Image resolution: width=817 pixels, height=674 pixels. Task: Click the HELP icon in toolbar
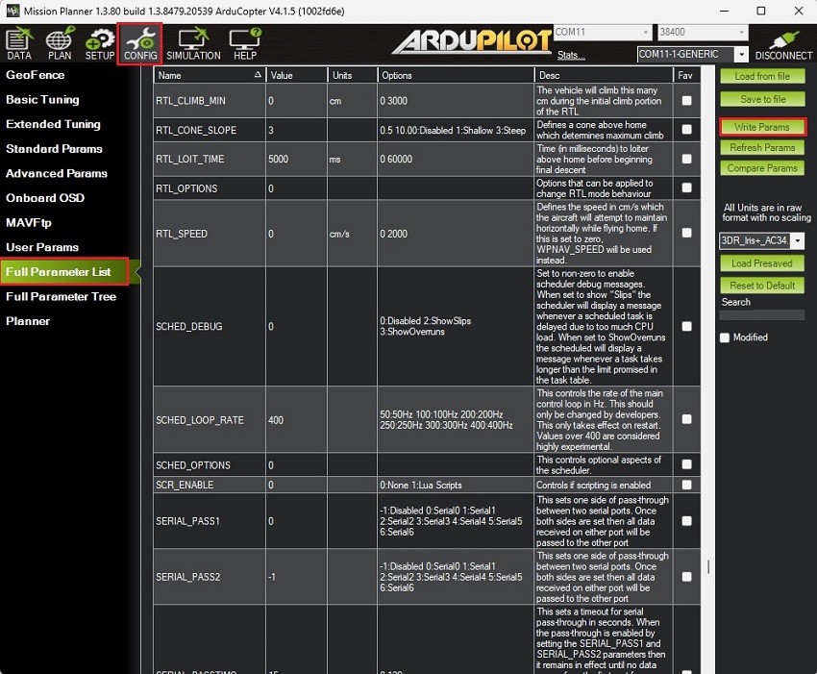(x=244, y=44)
